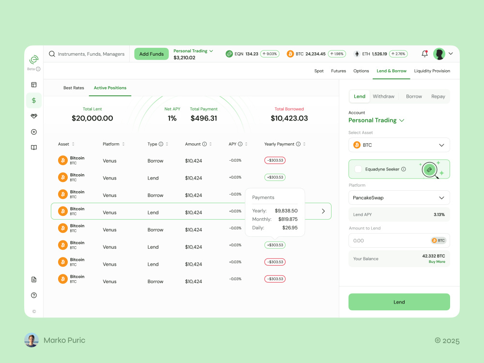The image size is (484, 363).
Task: Sort by Asset column
Action: tap(73, 144)
